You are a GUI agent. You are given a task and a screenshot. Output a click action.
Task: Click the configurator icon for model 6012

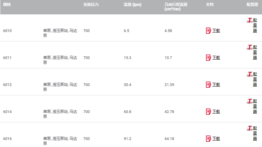point(249,74)
